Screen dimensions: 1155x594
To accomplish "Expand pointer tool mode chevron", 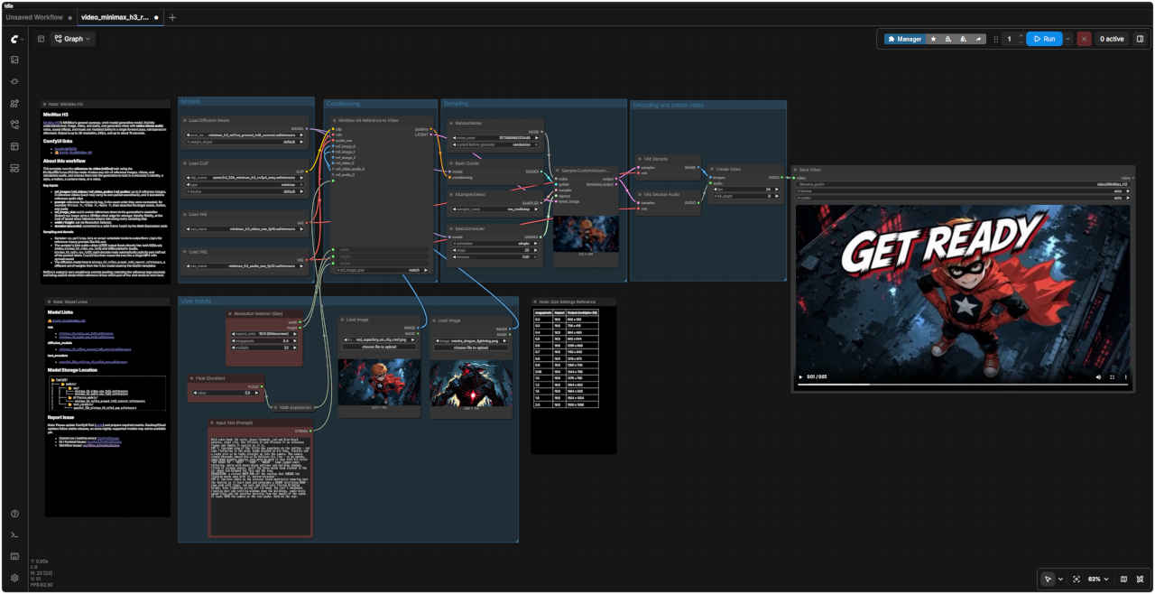I will click(x=1060, y=579).
